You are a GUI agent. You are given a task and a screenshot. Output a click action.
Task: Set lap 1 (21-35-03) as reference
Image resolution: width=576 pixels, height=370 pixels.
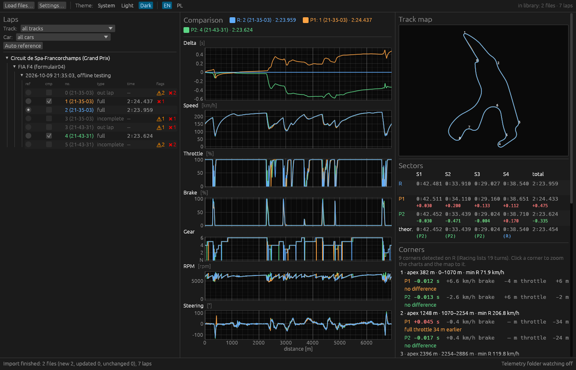pos(28,101)
